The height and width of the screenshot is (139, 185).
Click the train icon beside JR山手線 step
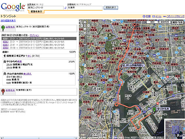point(5,74)
